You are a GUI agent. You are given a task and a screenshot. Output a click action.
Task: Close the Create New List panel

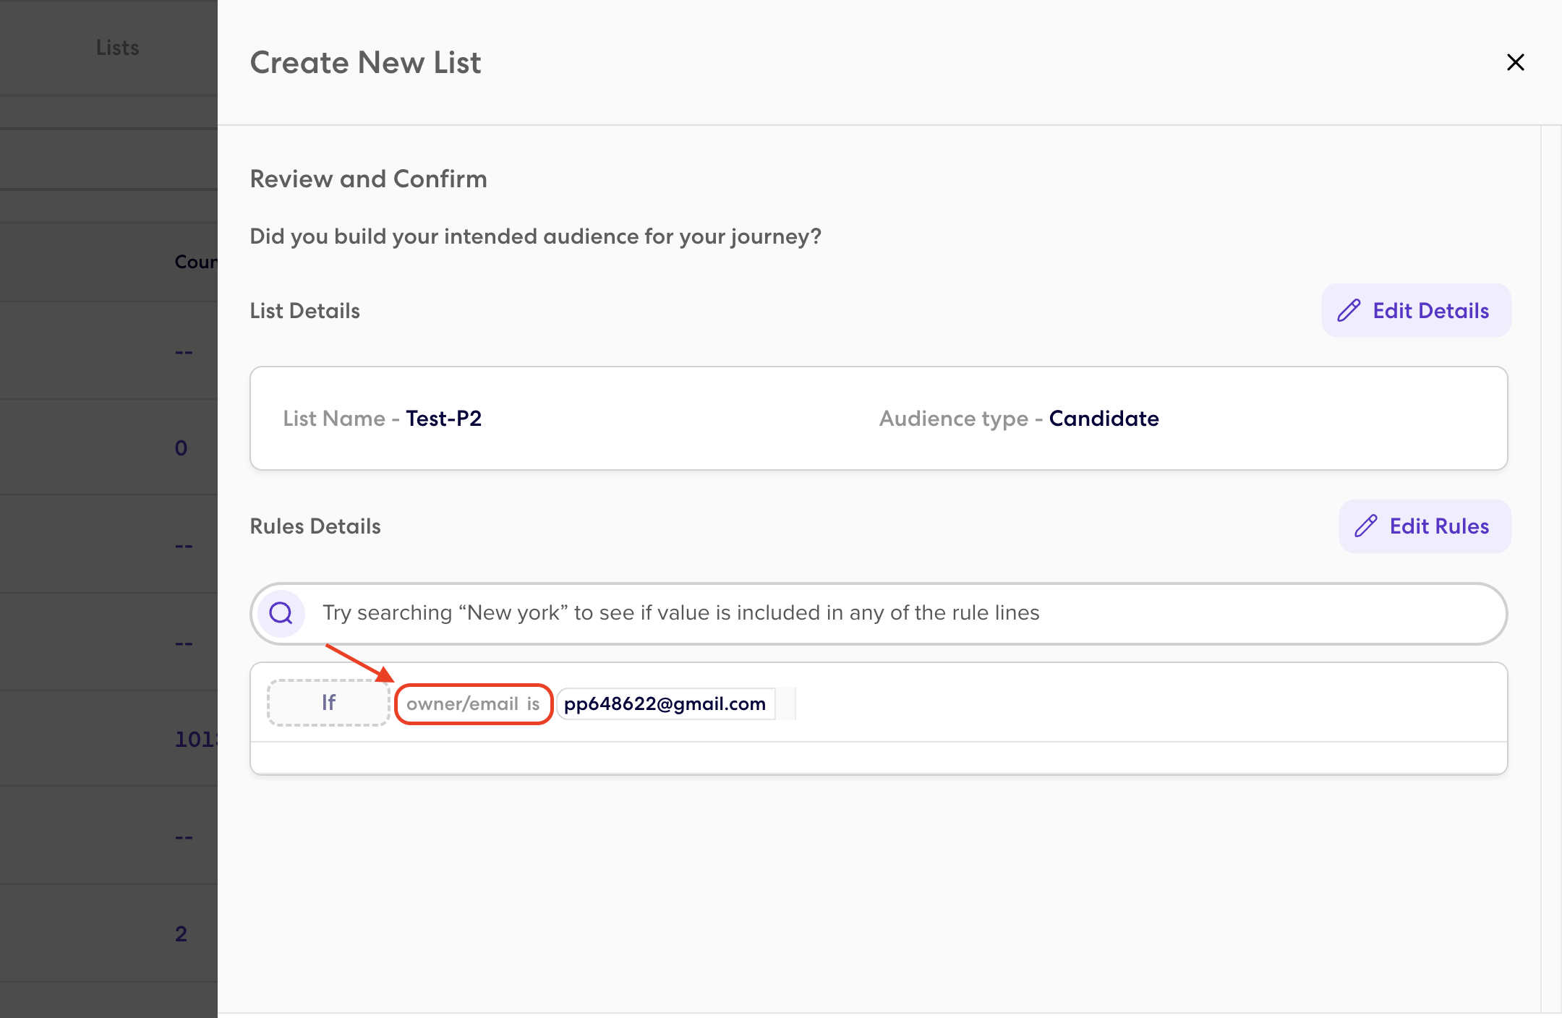coord(1515,62)
